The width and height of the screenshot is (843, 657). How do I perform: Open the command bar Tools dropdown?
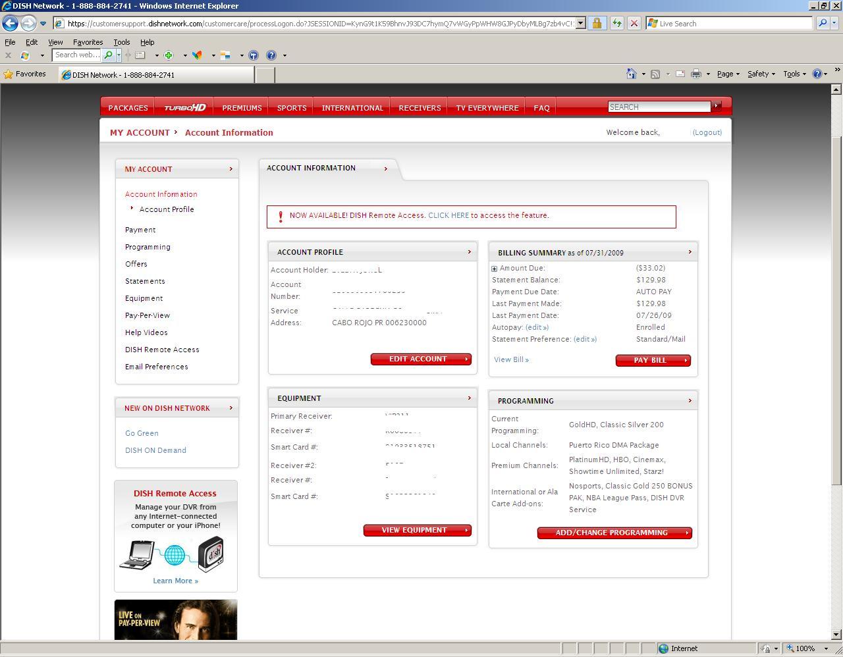pos(794,74)
